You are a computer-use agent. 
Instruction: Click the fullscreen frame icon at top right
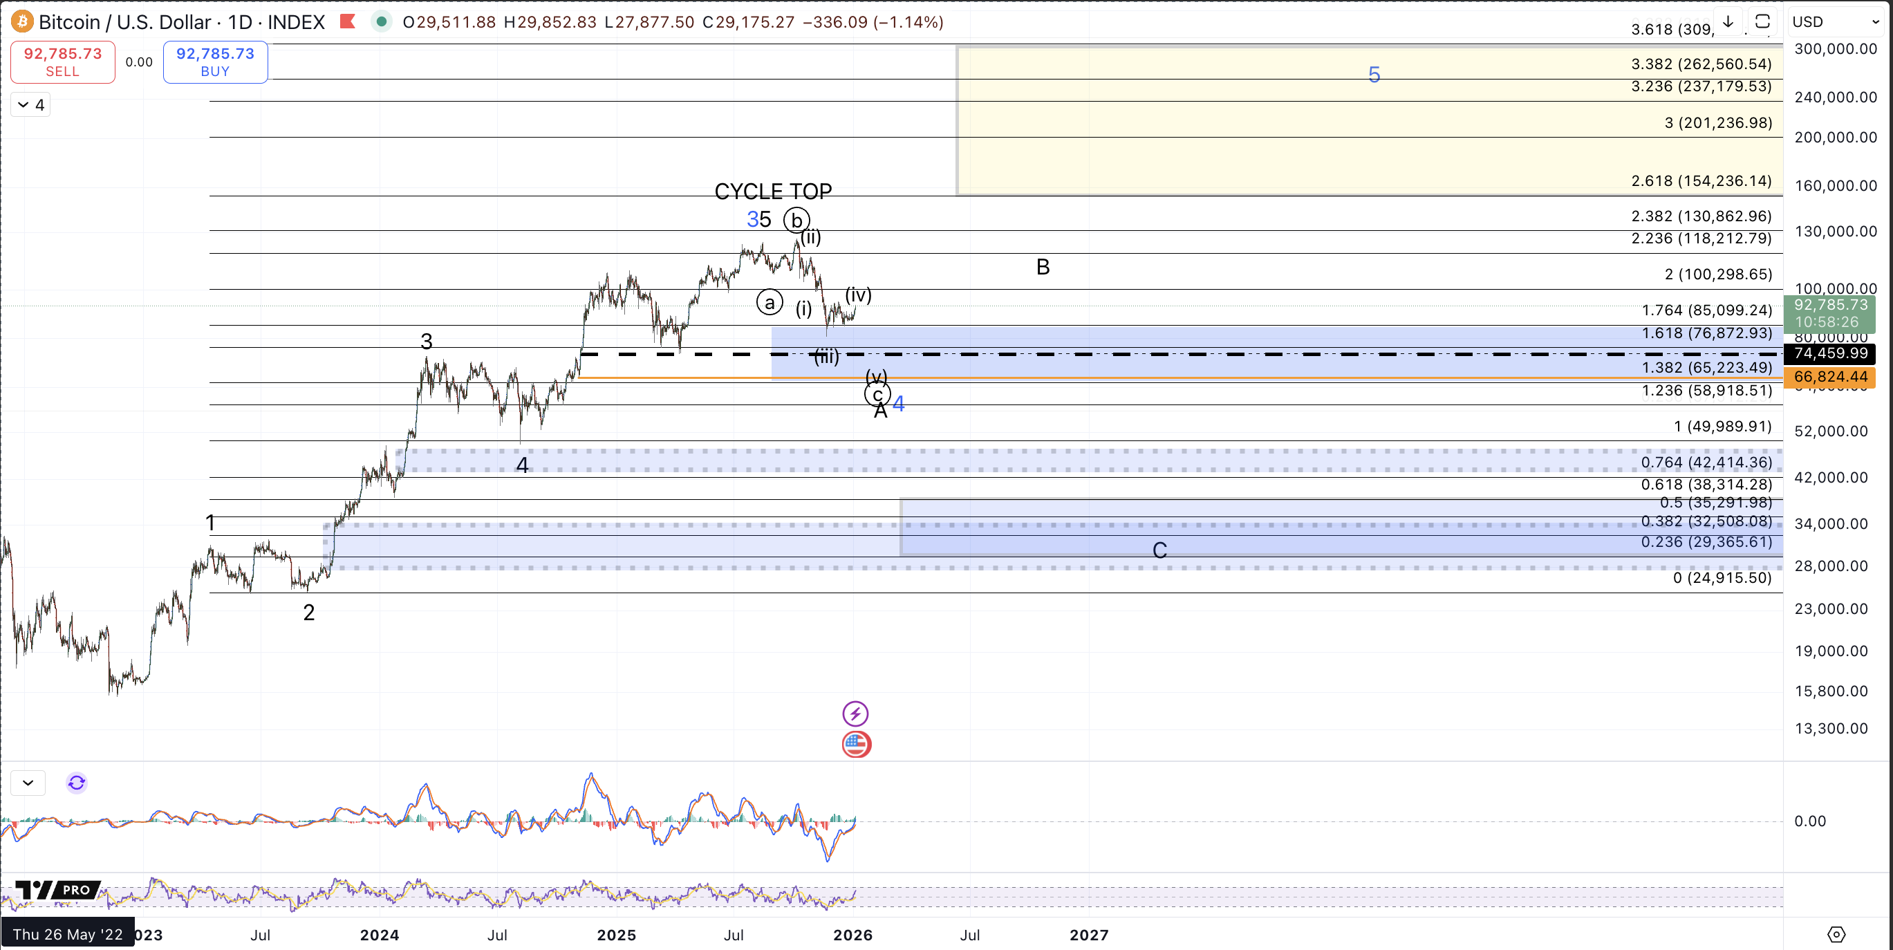pyautogui.click(x=1762, y=22)
